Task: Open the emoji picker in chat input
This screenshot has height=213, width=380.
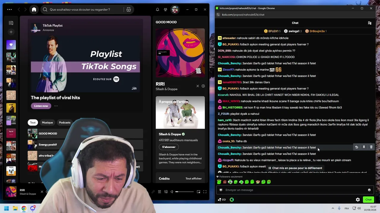Action: pyautogui.click(x=369, y=190)
